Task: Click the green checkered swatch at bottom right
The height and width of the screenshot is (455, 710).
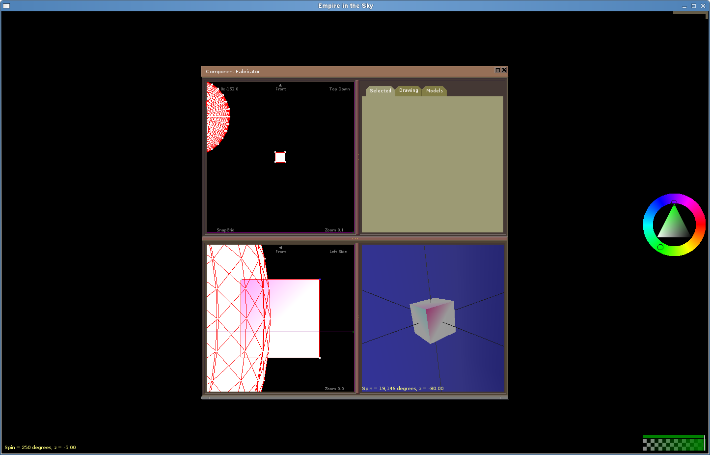Action: pos(673,443)
